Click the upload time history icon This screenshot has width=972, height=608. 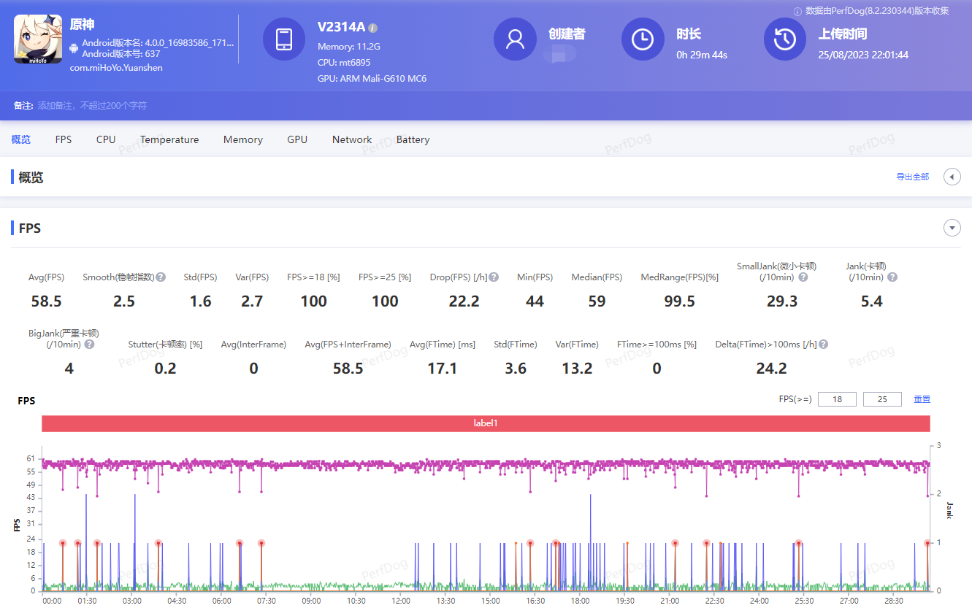tap(785, 39)
